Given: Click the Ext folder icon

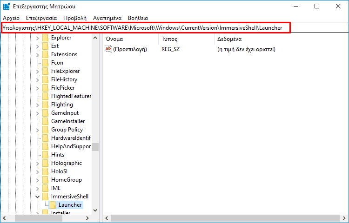Looking at the screenshot, I should (x=45, y=46).
